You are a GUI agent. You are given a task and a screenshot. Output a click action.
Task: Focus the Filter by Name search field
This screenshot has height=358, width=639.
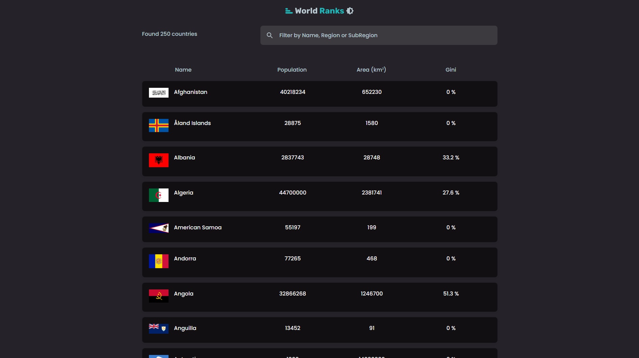tap(385, 35)
